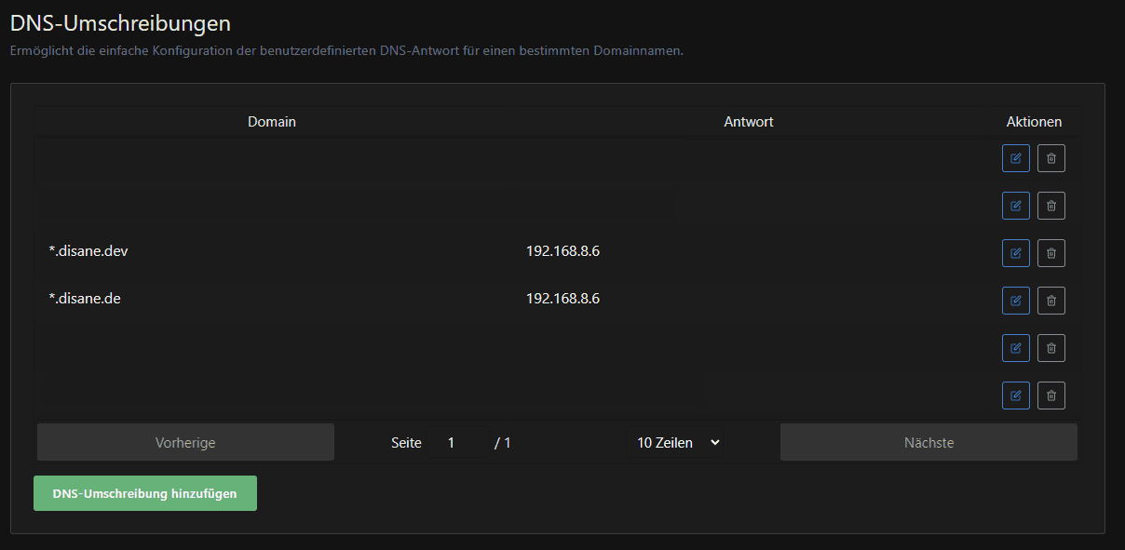Click the DNS-Umschreibung hinzufügen button
Image resolution: width=1125 pixels, height=550 pixels.
coord(144,492)
